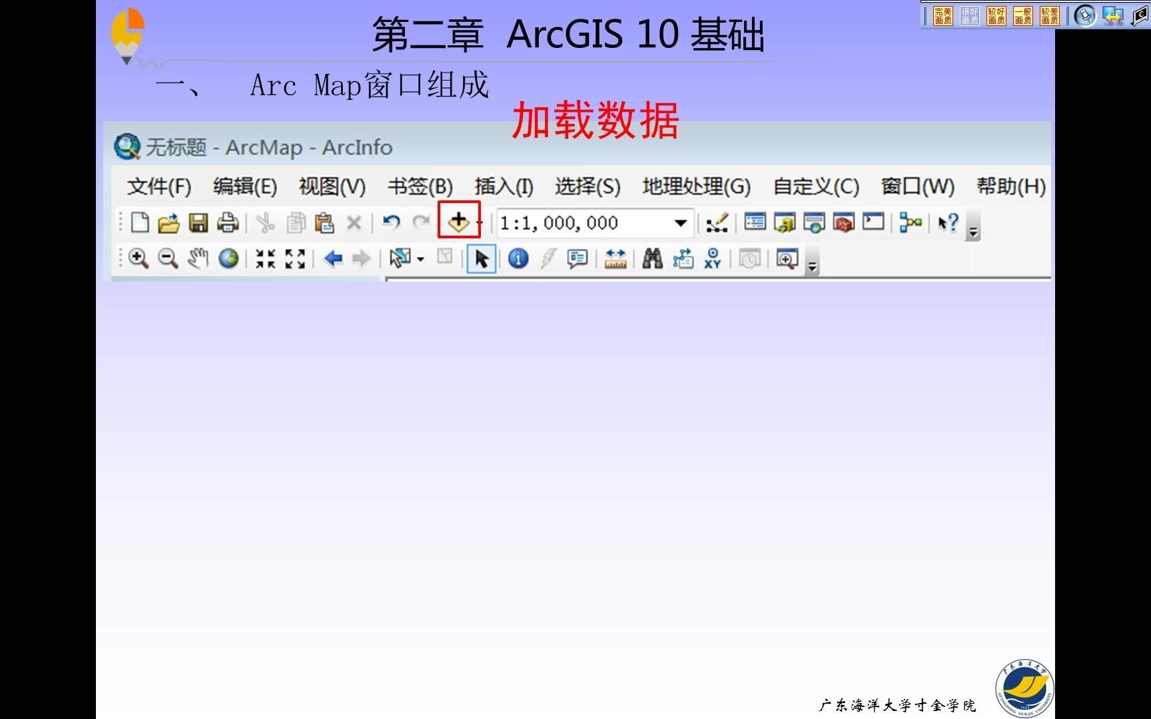Activate the Pan tool
Image resolution: width=1151 pixels, height=719 pixels.
point(197,259)
